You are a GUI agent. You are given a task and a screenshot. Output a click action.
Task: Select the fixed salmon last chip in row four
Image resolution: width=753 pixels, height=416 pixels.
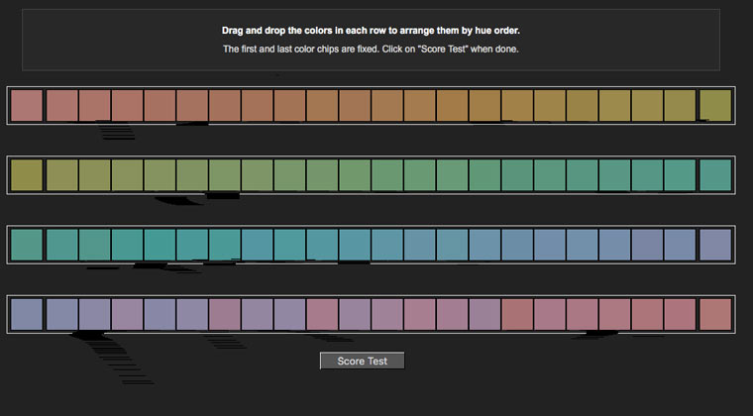[x=715, y=314]
